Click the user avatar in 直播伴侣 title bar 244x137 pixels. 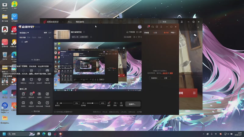click(x=140, y=27)
